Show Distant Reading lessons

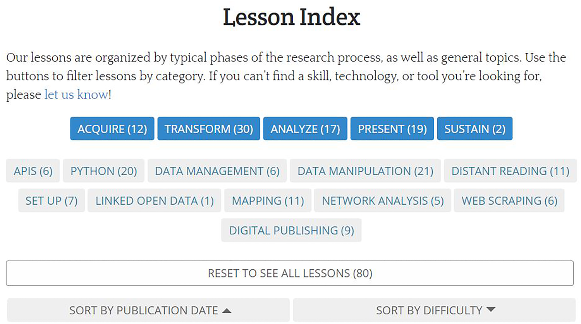coord(510,171)
